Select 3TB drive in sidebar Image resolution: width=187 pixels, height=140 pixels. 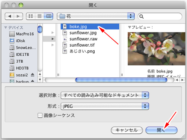(x=16, y=61)
